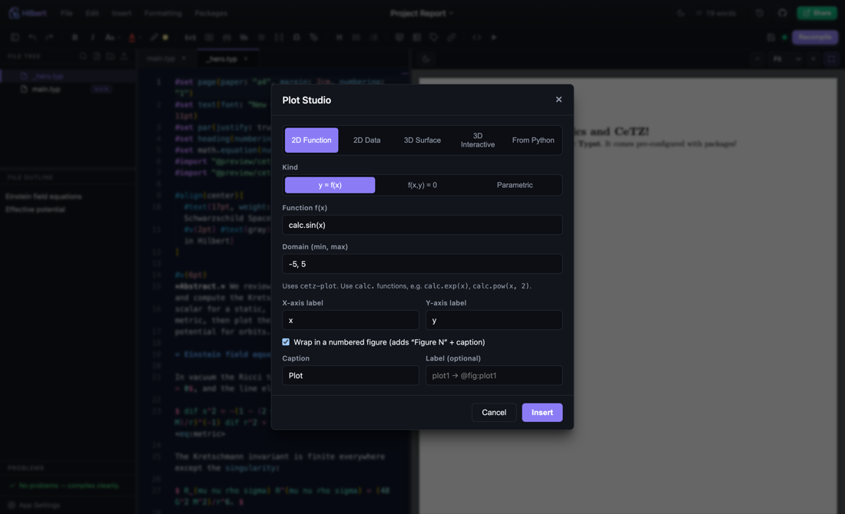The height and width of the screenshot is (514, 845).
Task: Click the Function f(x) input field
Action: [422, 225]
